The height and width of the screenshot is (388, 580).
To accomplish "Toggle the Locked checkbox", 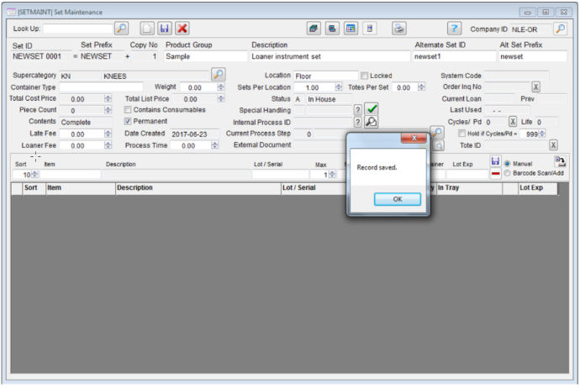I will coord(365,76).
